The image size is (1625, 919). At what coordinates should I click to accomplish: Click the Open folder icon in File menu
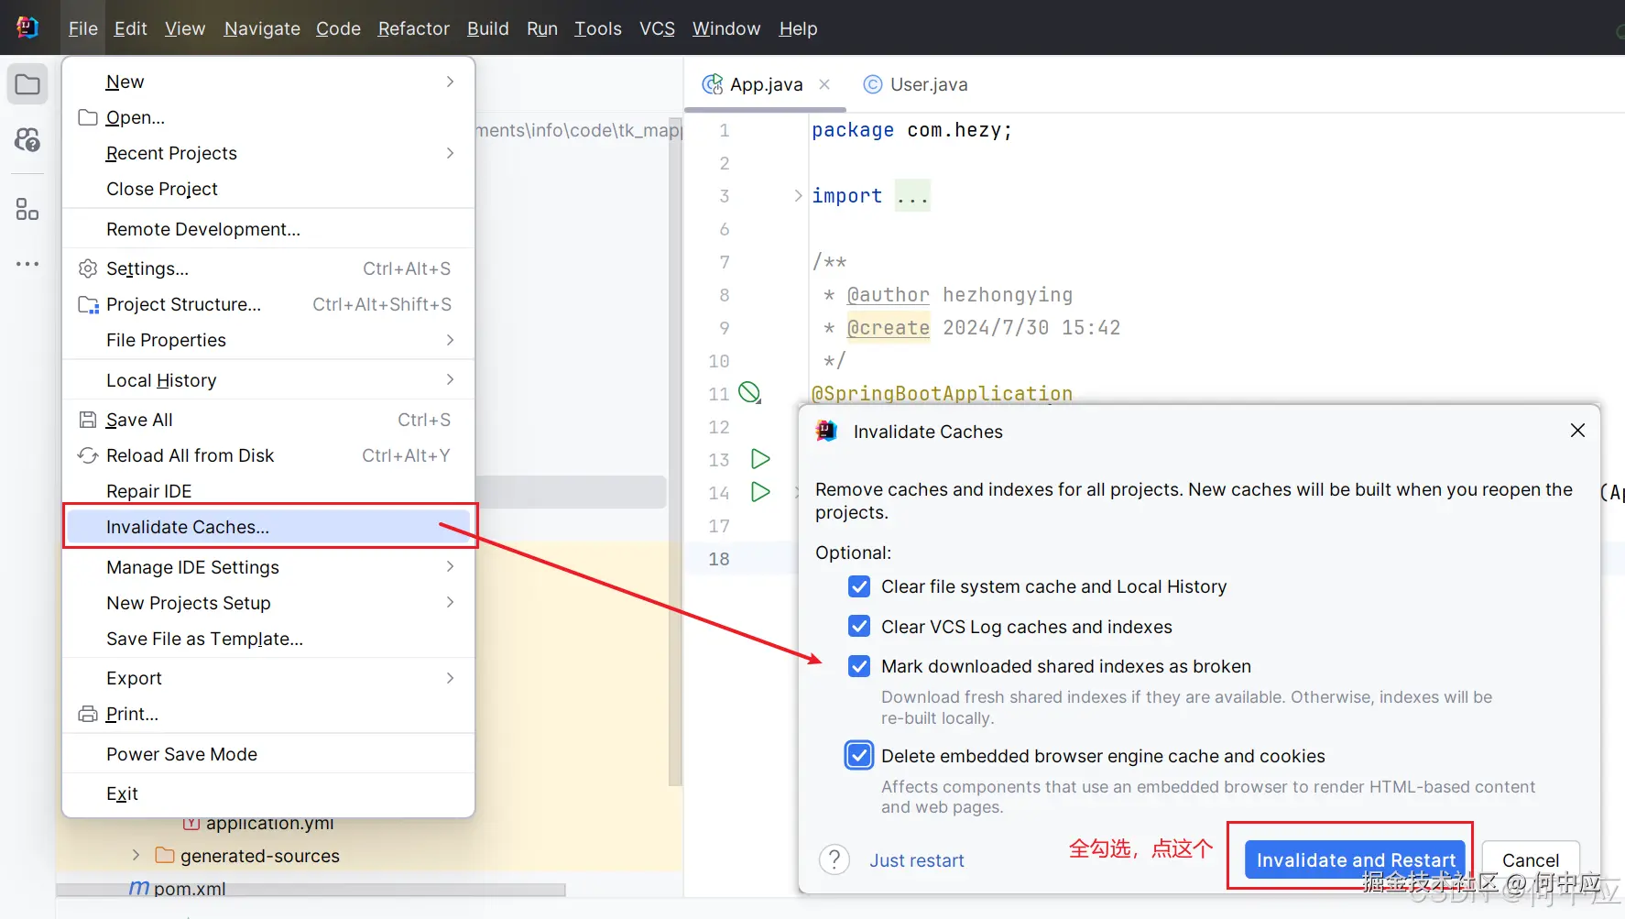pyautogui.click(x=88, y=117)
